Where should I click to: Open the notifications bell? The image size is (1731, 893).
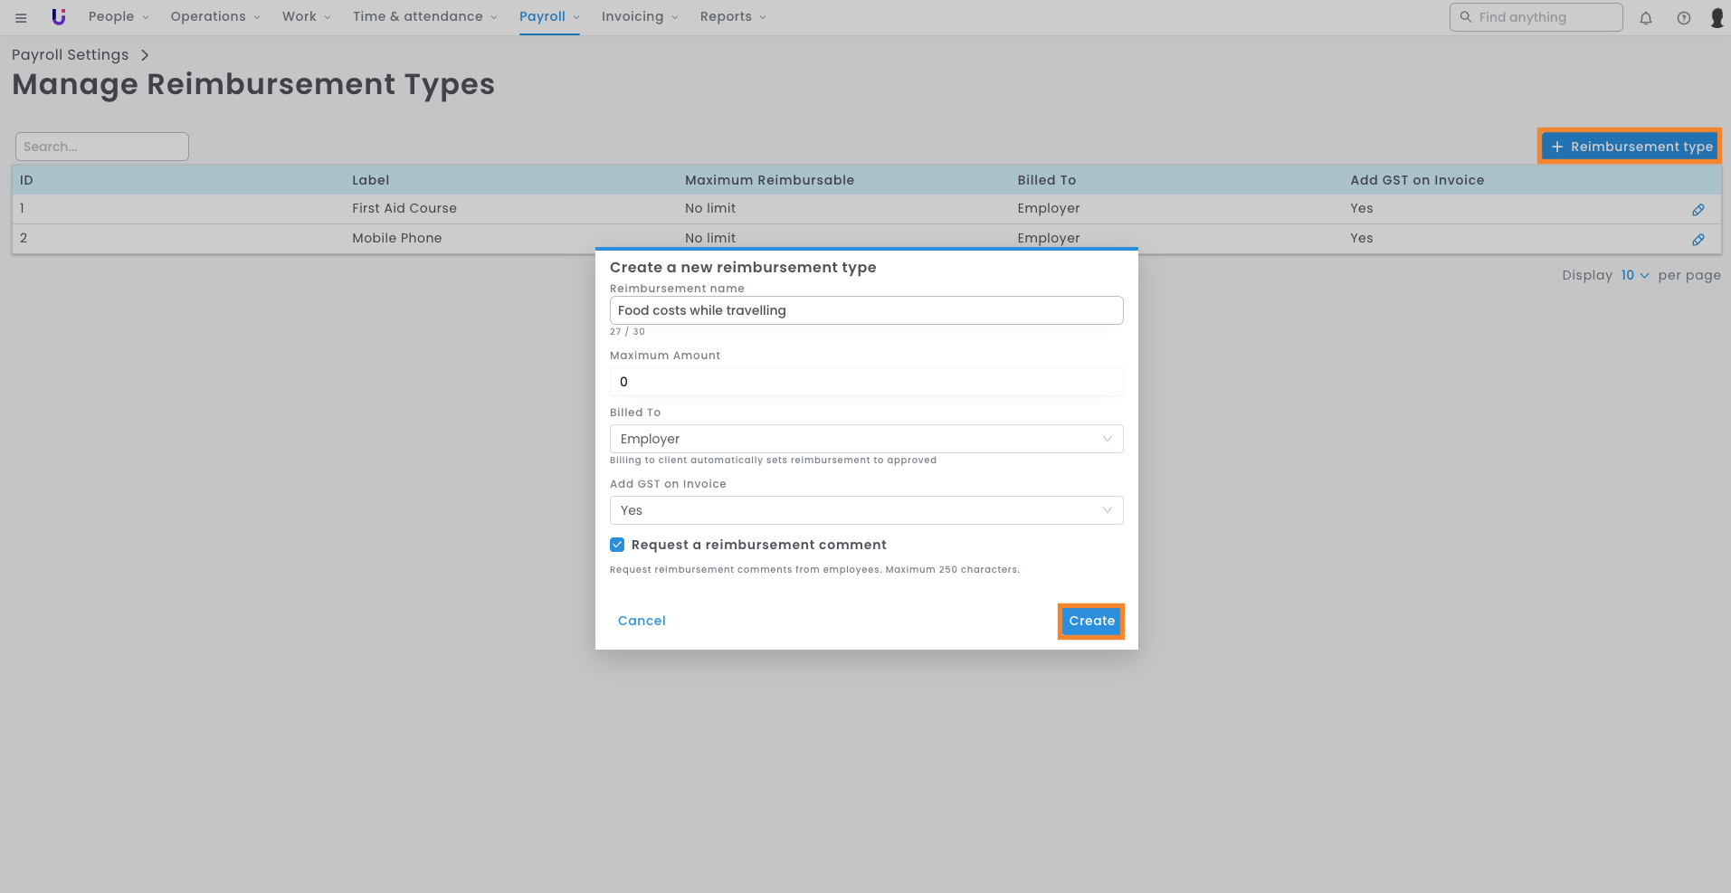[x=1645, y=18]
